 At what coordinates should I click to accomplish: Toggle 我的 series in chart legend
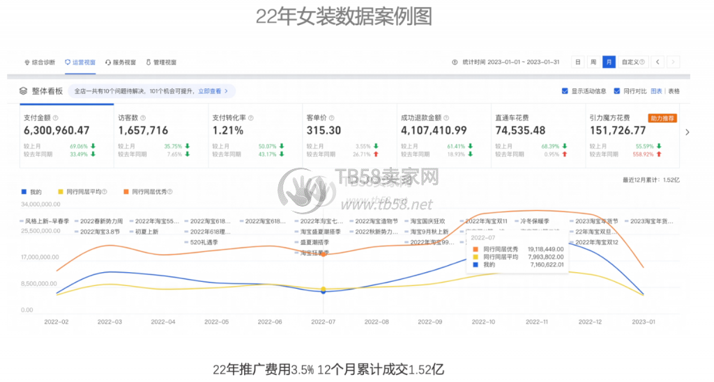[31, 191]
